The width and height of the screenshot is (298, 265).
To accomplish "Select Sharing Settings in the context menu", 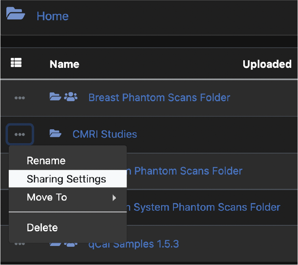I will click(x=66, y=179).
